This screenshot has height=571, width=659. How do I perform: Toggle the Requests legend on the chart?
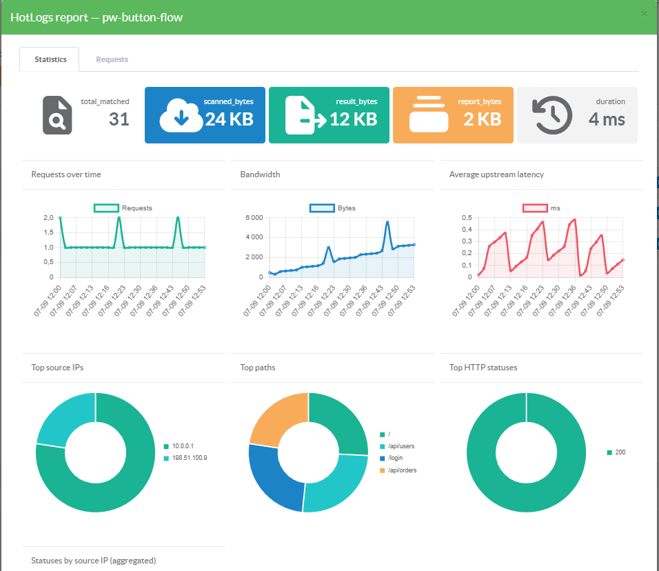click(x=123, y=208)
